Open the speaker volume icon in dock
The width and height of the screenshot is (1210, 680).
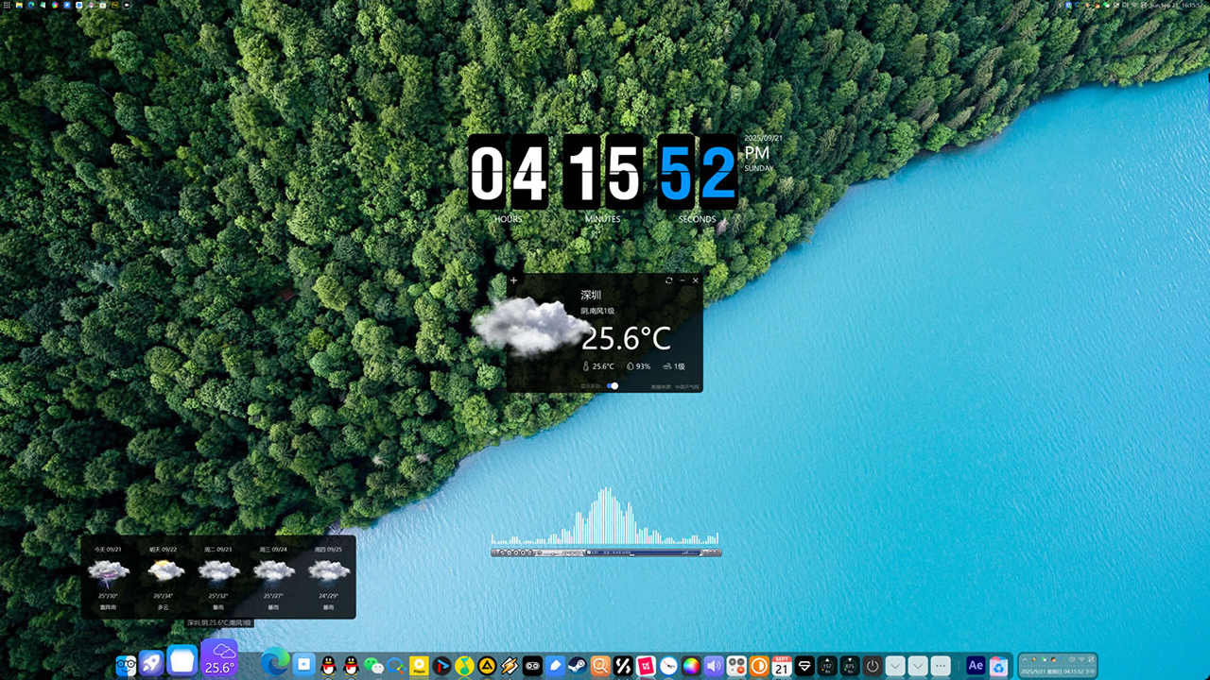click(714, 666)
